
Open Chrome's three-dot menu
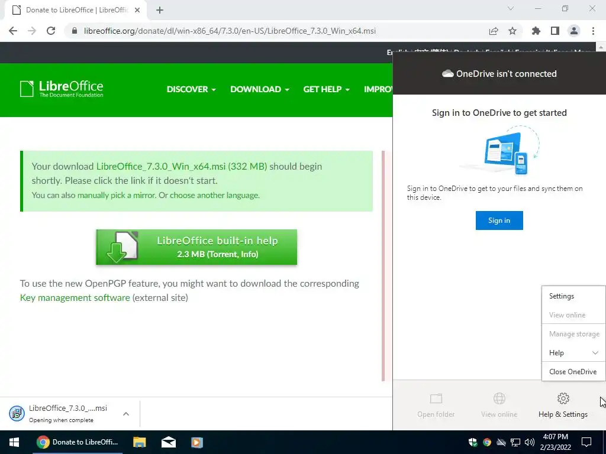(593, 31)
